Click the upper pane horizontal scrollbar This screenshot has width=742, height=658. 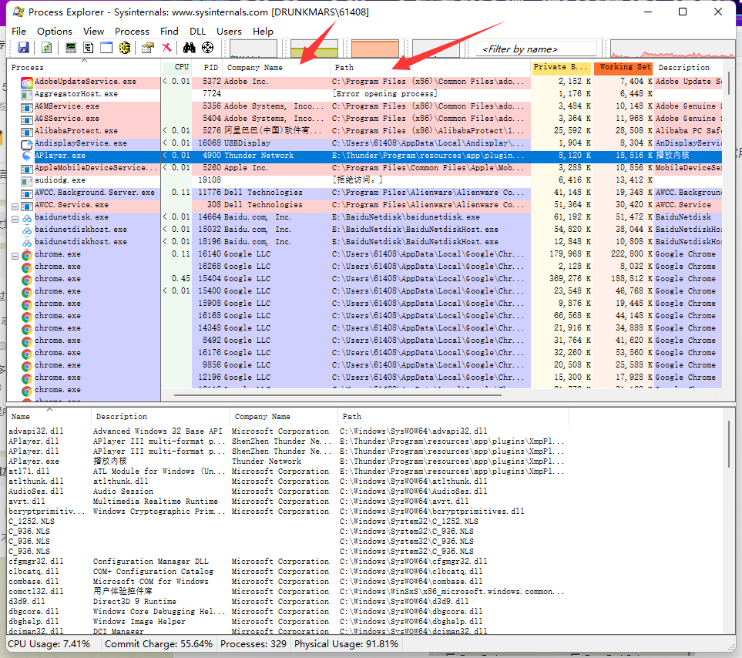(x=339, y=396)
